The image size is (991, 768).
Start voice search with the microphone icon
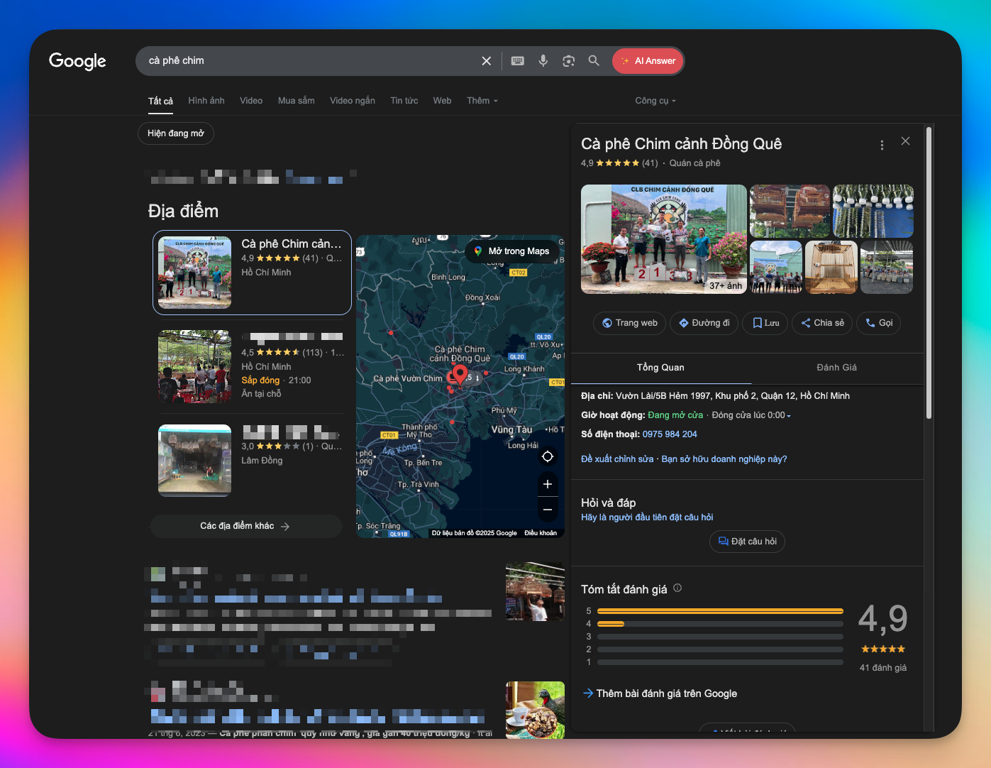(x=543, y=61)
